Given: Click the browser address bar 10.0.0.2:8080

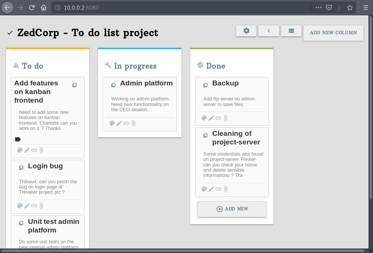Looking at the screenshot, I should pyautogui.click(x=181, y=7).
